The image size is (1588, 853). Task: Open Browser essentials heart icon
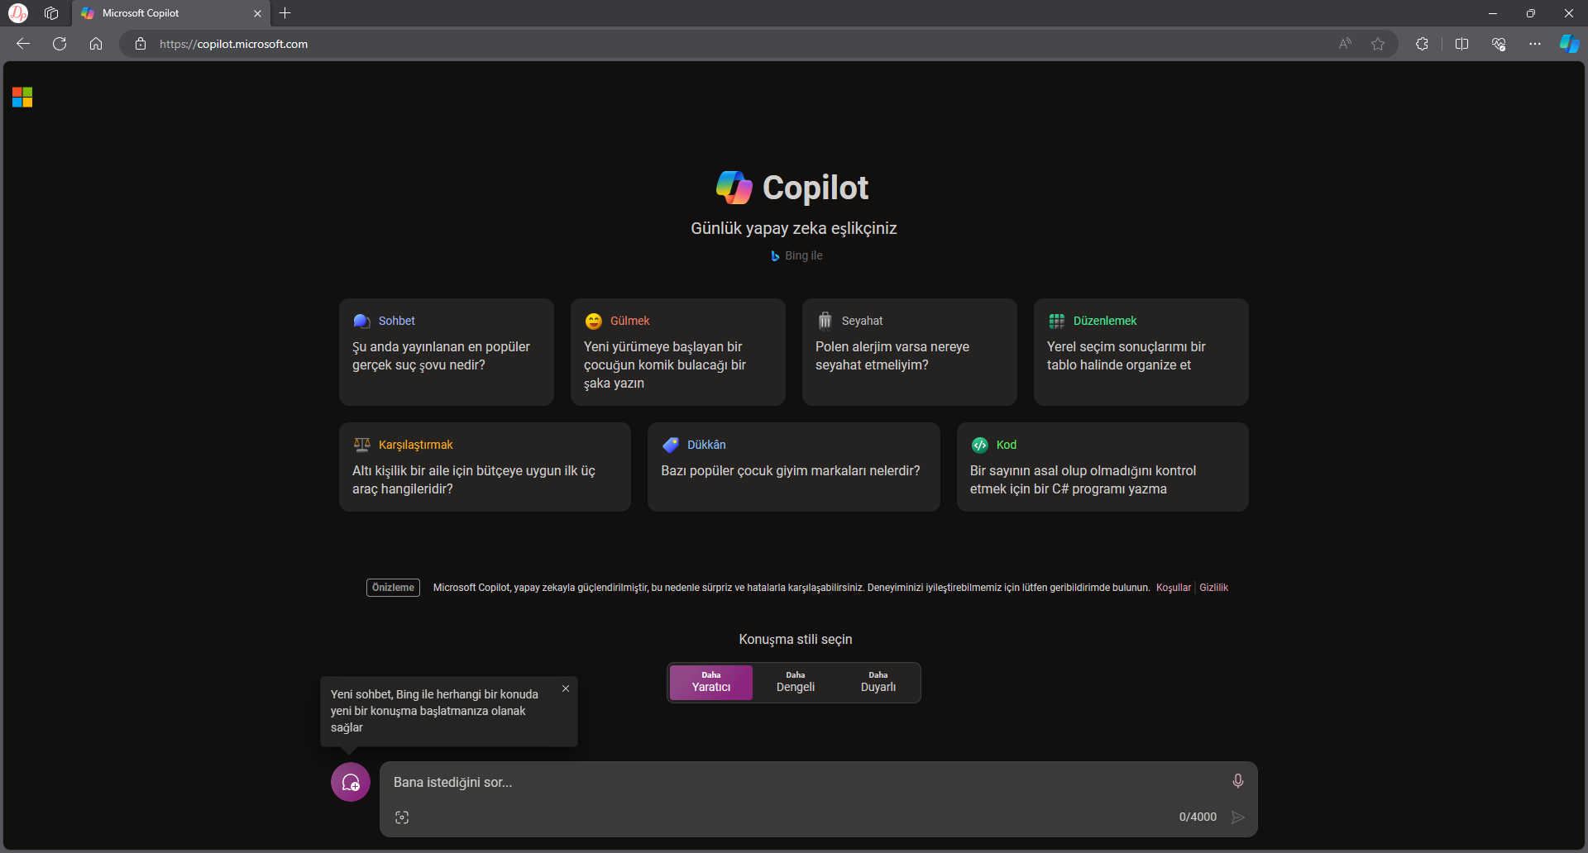pos(1499,44)
